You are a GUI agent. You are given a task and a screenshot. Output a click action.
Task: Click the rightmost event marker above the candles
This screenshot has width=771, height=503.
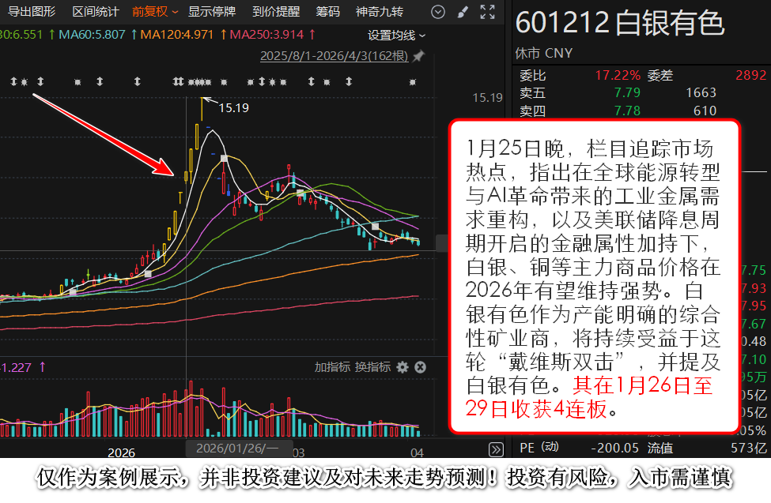tap(413, 81)
